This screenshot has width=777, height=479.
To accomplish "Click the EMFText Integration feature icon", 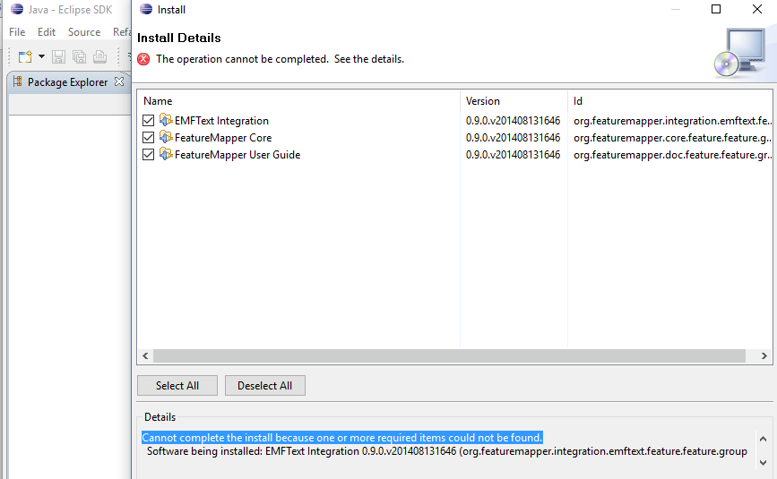I will (166, 120).
